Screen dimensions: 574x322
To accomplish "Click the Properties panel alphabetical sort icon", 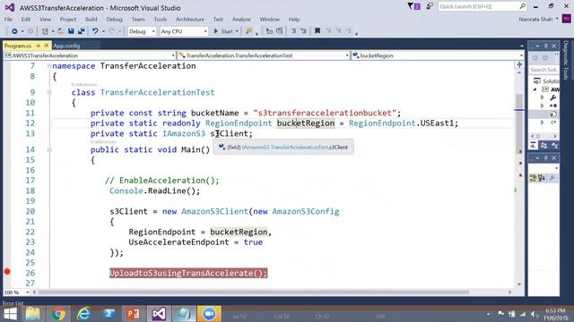I will click(542, 178).
